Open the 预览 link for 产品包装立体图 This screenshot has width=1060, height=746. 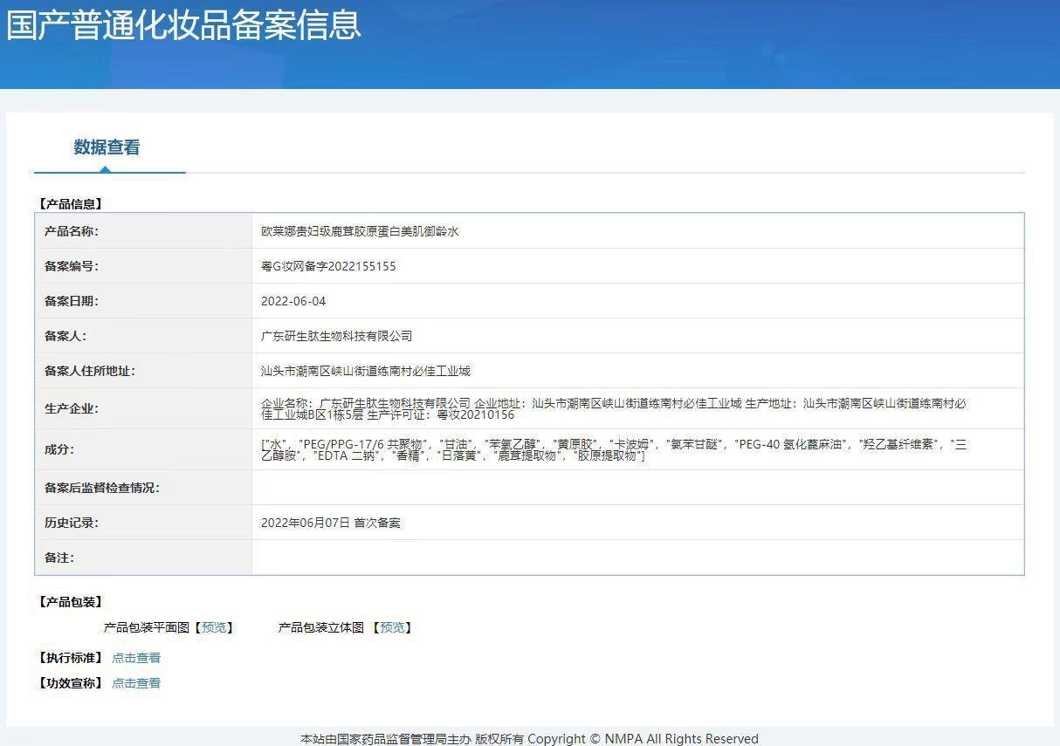click(x=393, y=627)
